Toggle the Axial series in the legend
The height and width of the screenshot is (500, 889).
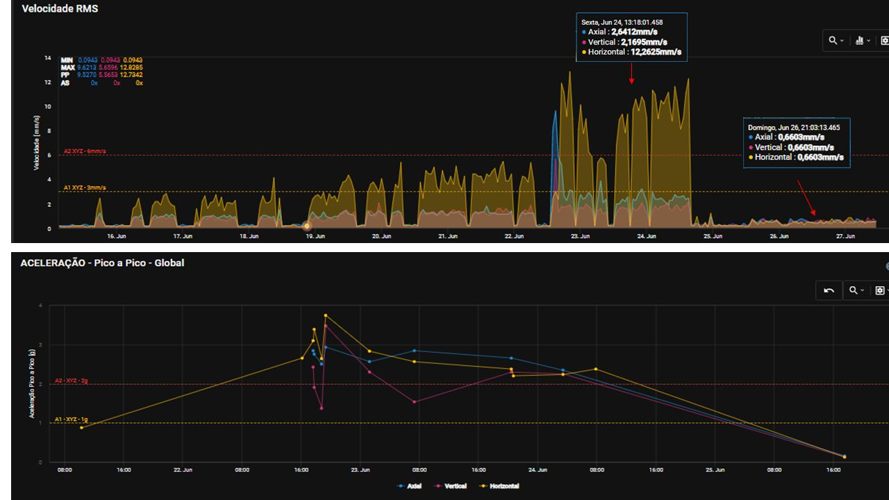pyautogui.click(x=410, y=486)
